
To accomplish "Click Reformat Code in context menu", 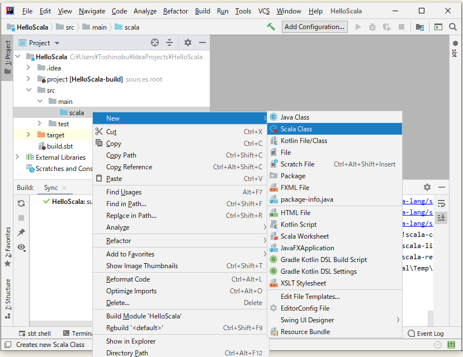I will coord(181,279).
